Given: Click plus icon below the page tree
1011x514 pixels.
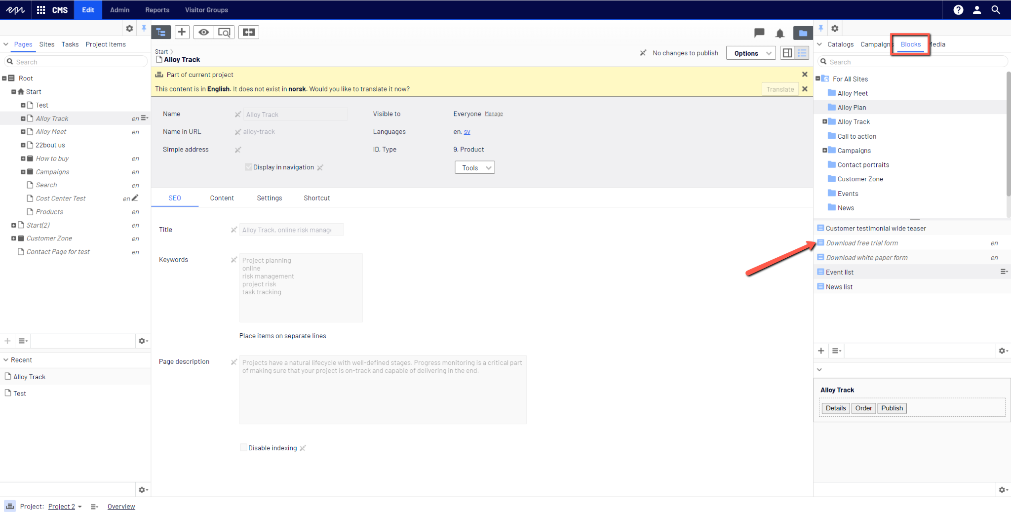Looking at the screenshot, I should 7,341.
